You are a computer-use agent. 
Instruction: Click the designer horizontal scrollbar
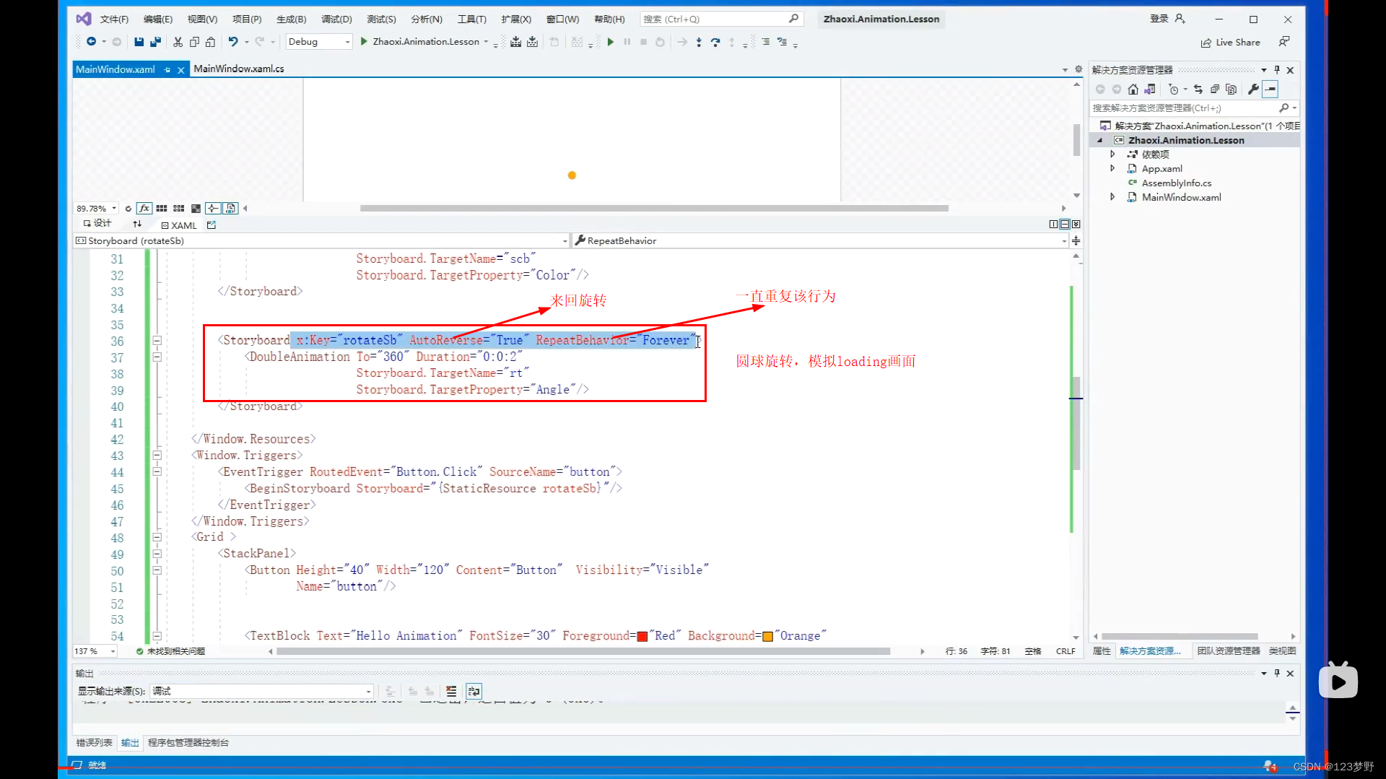654,208
